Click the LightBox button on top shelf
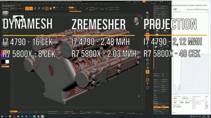Screen dimensions: 211x118 click(x=13, y=9)
